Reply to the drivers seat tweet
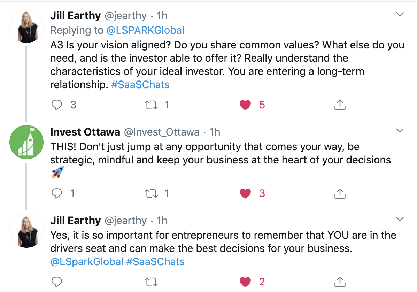 pyautogui.click(x=57, y=282)
